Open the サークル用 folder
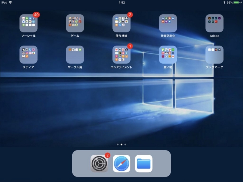 pyautogui.click(x=75, y=55)
